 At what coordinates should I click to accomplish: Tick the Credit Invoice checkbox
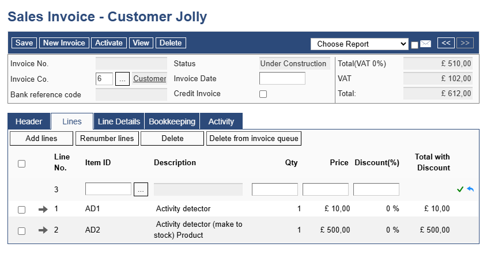pos(263,94)
